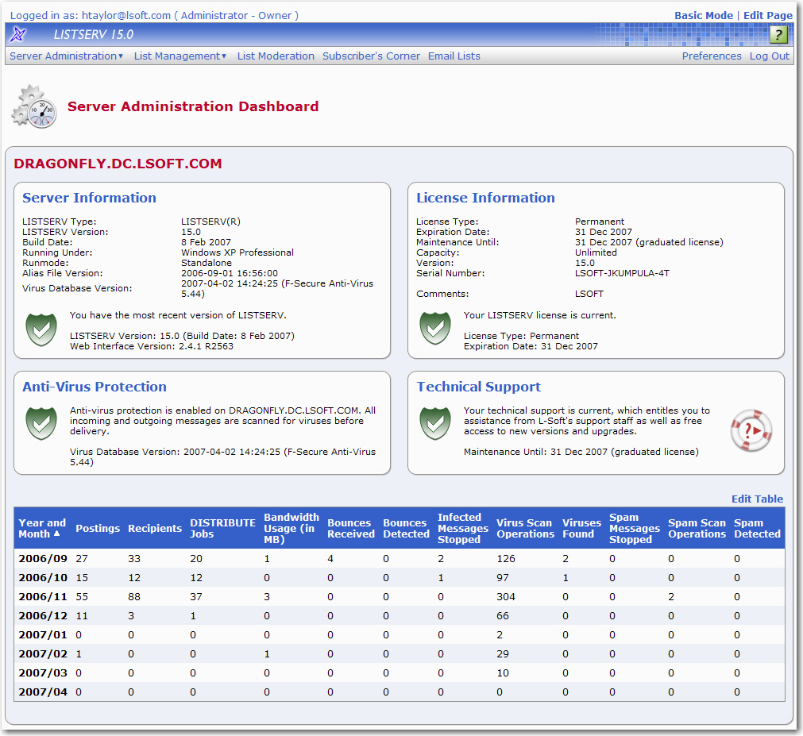803x736 pixels.
Task: Click the life preserver support icon
Action: click(751, 430)
